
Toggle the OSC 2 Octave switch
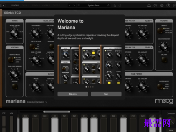tap(32, 46)
